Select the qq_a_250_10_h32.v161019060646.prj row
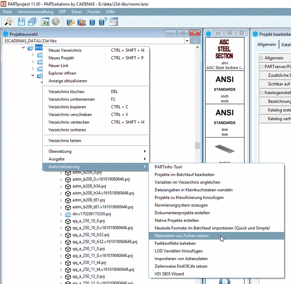Viewport: 291px width, 284px height. click(105, 242)
